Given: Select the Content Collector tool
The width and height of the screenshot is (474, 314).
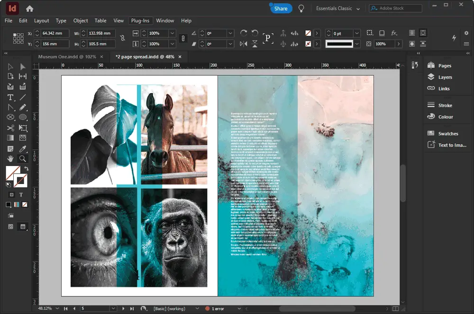Looking at the screenshot, I should (x=10, y=87).
